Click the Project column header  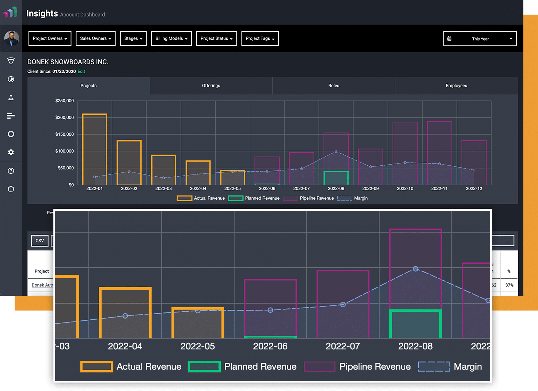tap(42, 271)
